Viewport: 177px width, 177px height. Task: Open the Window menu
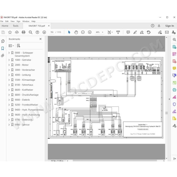click(26, 21)
